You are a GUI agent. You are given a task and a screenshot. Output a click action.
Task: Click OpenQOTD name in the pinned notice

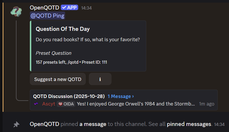pos(45,124)
